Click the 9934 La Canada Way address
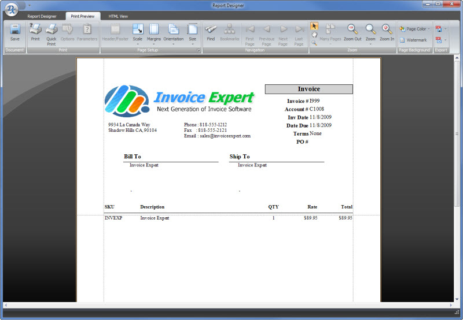Screen dimensions: 463x320 [x=129, y=125]
